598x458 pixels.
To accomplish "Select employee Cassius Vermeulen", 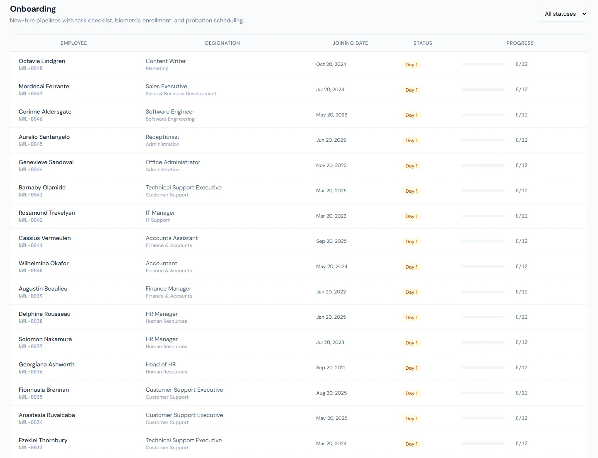I will (45, 238).
